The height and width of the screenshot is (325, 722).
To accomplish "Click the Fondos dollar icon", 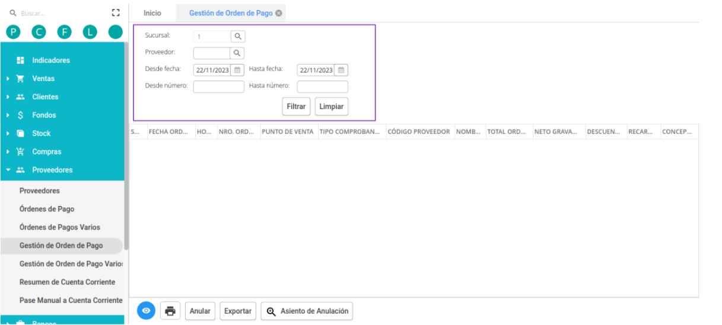I will [x=20, y=115].
